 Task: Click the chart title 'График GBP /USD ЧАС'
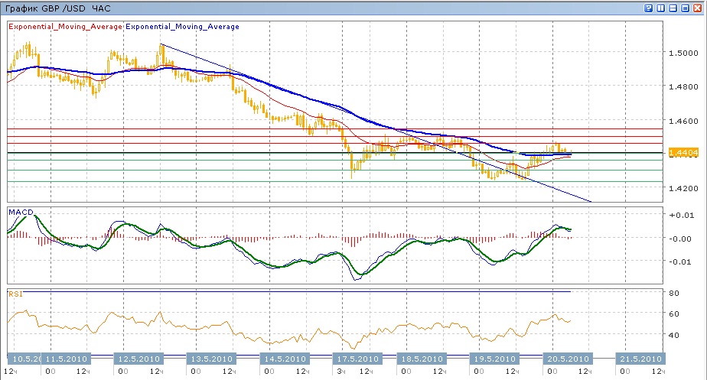tap(57, 8)
